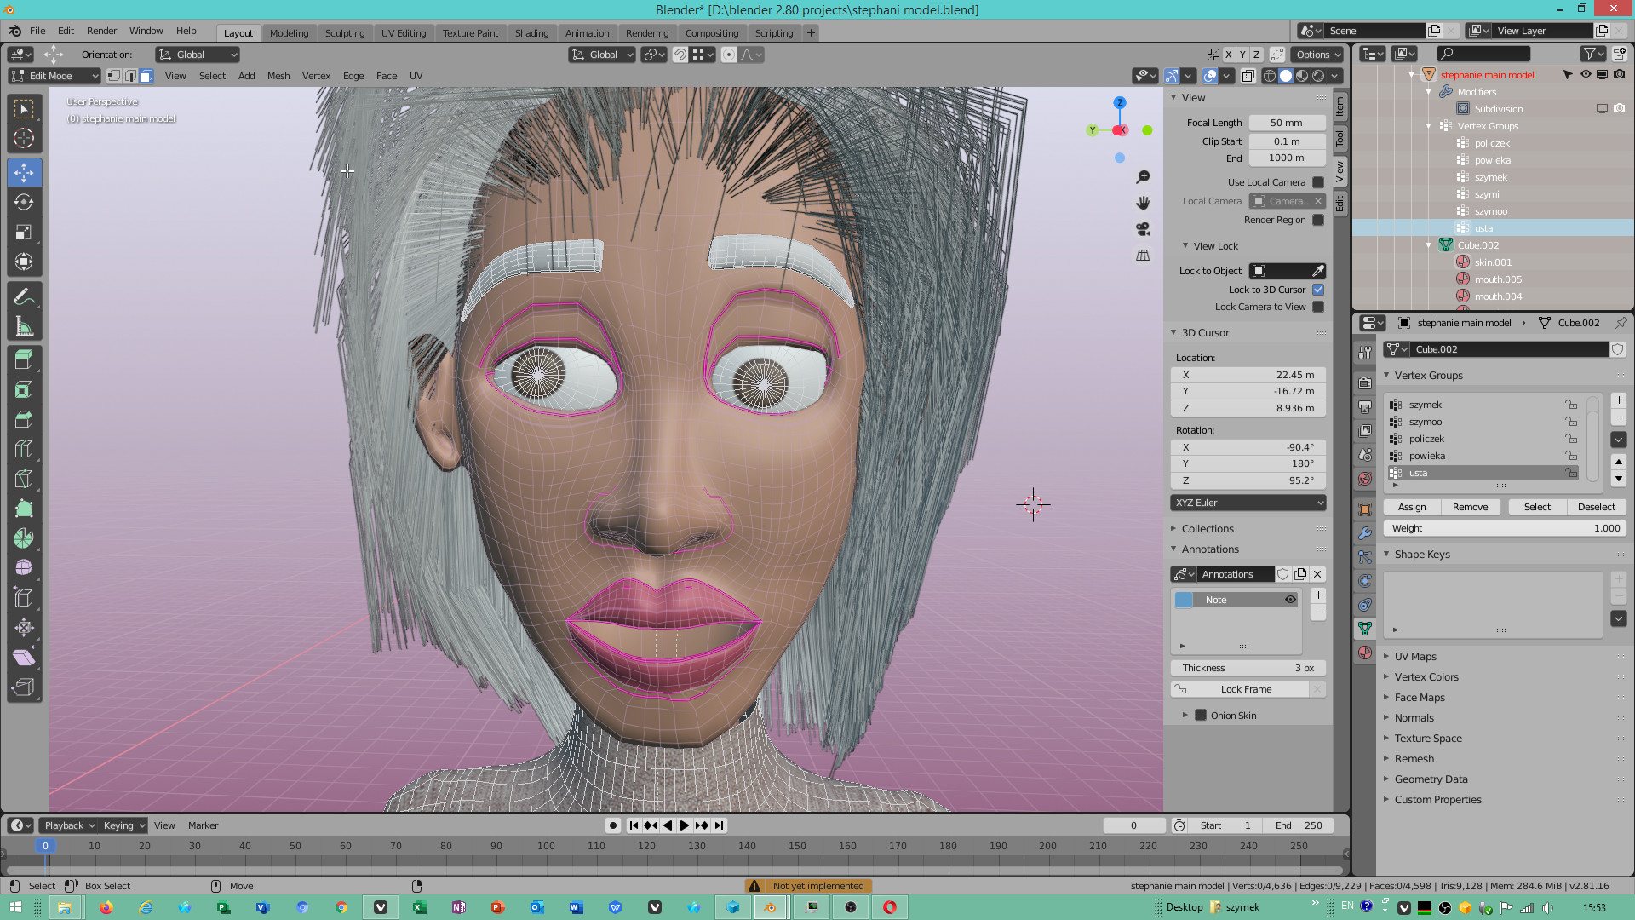This screenshot has width=1635, height=920.
Task: Activate the Scale tool
Action: (x=24, y=232)
